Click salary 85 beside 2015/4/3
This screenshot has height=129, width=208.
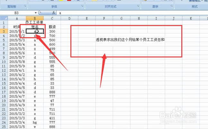[52, 79]
